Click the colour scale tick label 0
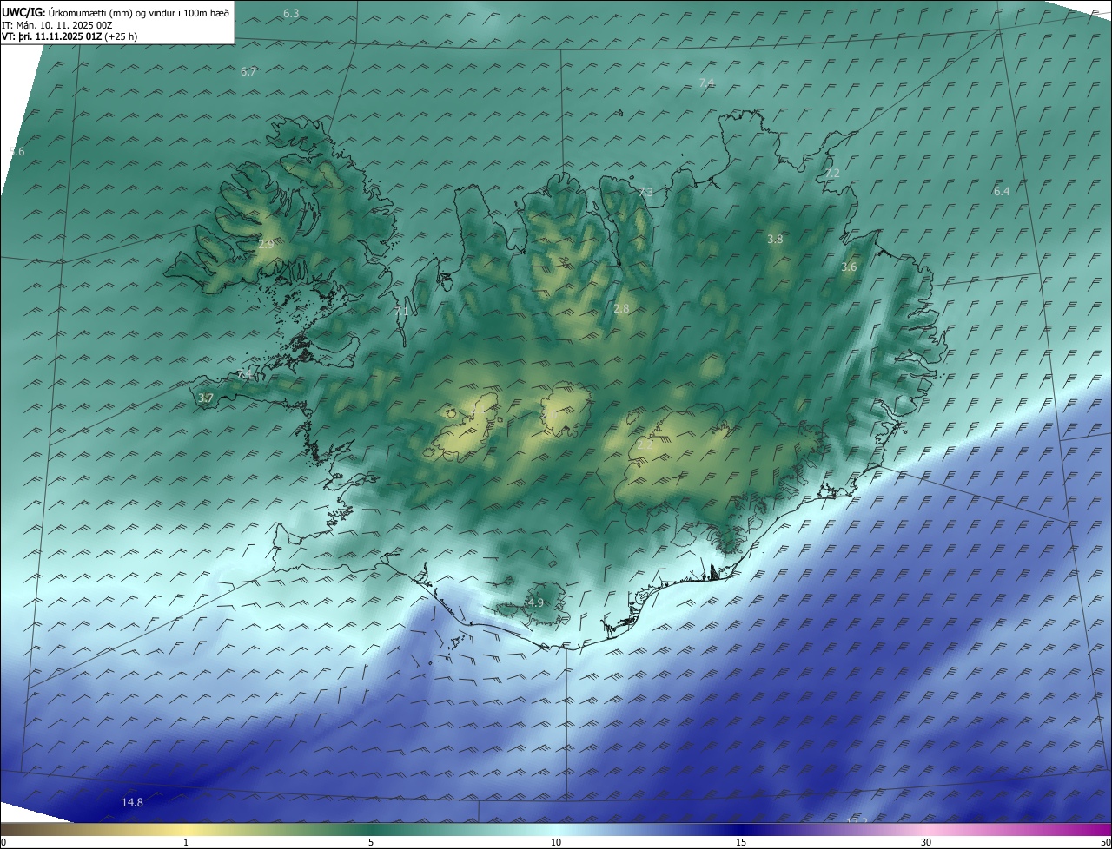 [x=3, y=842]
